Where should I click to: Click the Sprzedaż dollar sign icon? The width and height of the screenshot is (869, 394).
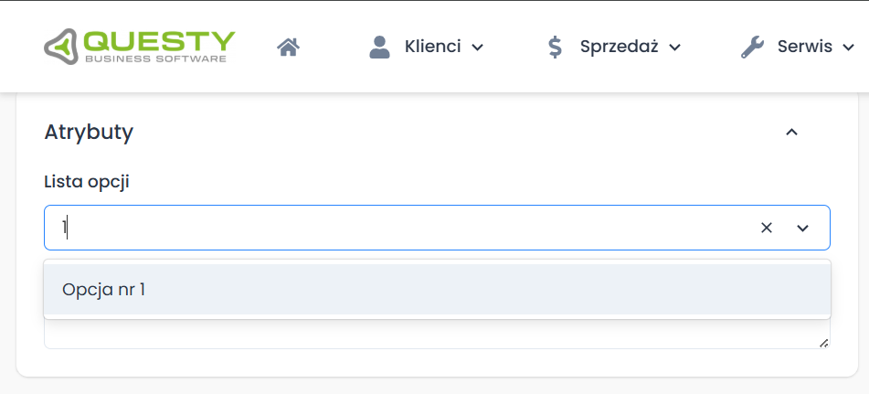555,47
